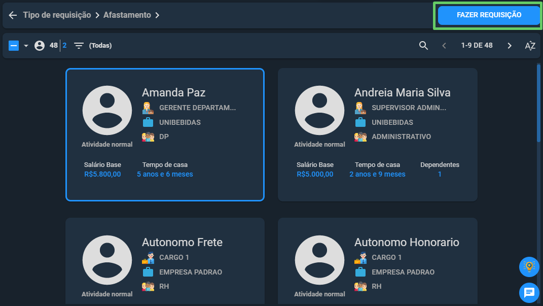Open the Afastamento breadcrumb
Screen dimensions: 543x306
coord(127,15)
